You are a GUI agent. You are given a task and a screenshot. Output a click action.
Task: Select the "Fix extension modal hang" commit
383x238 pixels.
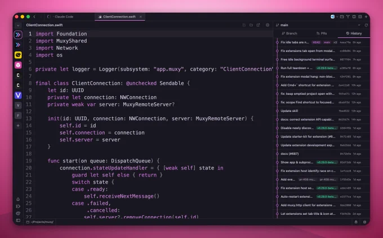(322, 77)
